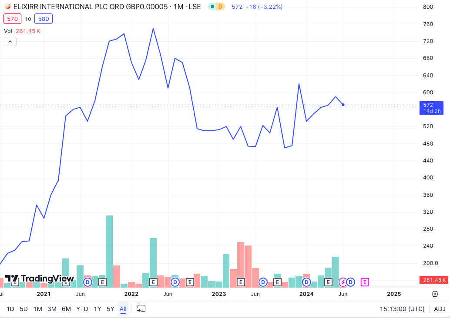Open the timezone menu showing 15:13:00 (UTC)
The image size is (450, 318).
point(402,309)
